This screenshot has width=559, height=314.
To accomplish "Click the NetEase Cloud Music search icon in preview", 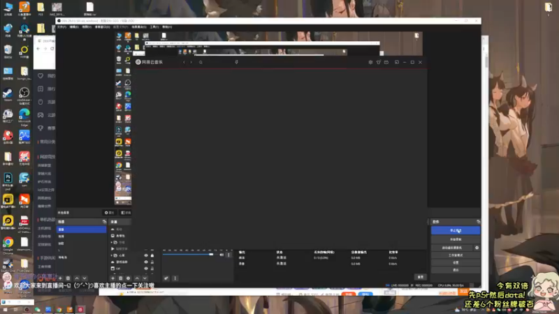I will tap(201, 62).
